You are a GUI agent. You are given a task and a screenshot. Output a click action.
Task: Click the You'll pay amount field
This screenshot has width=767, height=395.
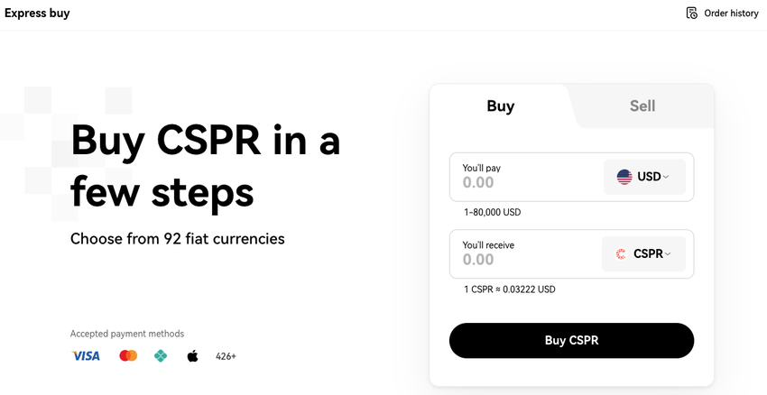(x=523, y=182)
